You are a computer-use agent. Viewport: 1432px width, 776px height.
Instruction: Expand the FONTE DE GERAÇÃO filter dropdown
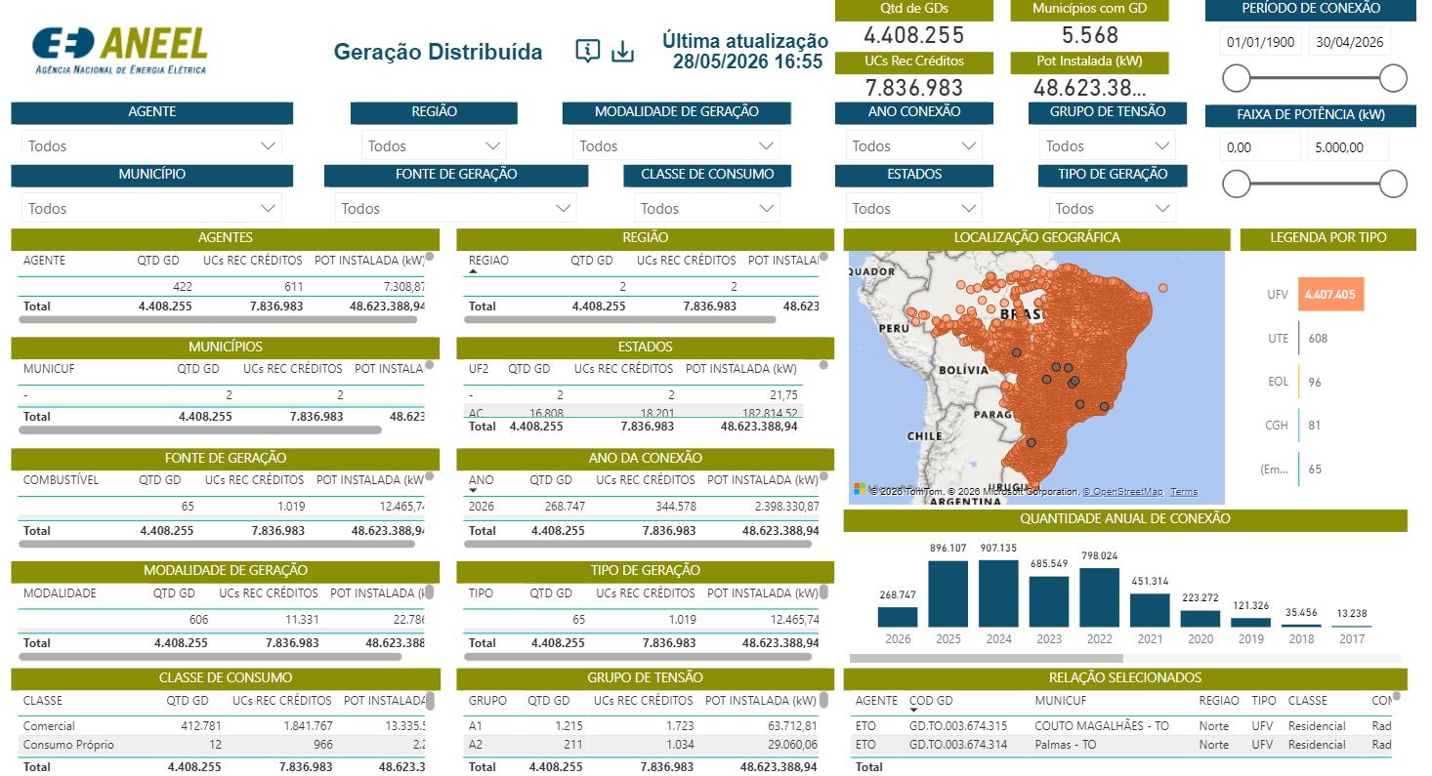(455, 209)
